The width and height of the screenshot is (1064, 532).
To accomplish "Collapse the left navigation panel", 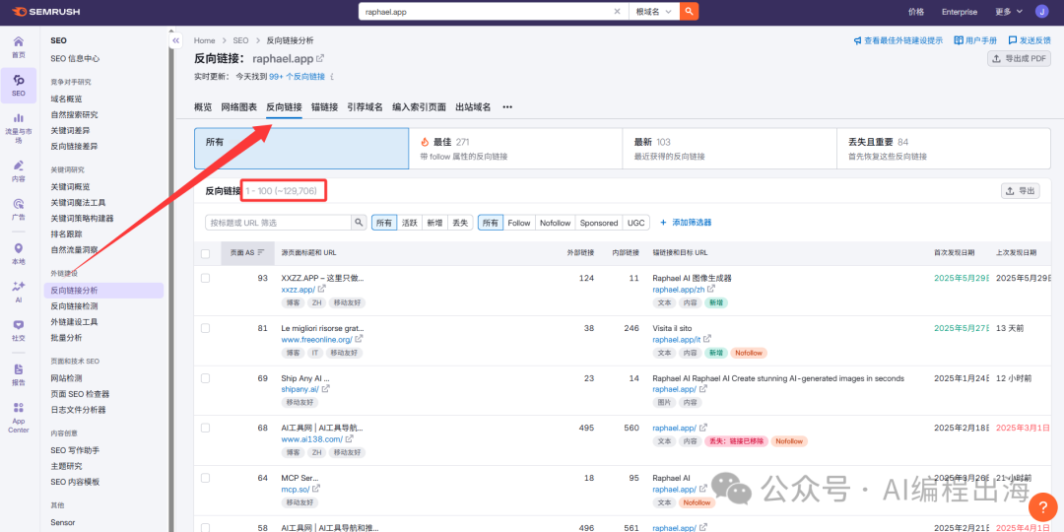I will pyautogui.click(x=176, y=40).
